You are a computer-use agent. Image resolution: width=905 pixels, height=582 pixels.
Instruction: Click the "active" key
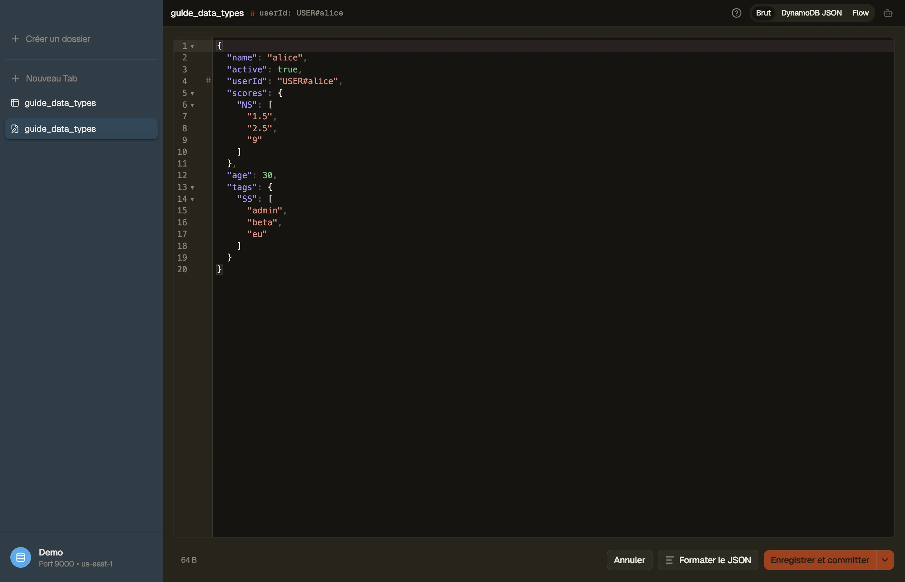pyautogui.click(x=247, y=70)
